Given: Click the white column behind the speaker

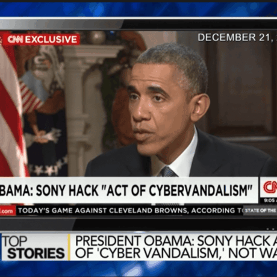Looking at the screenshot, I should [78, 113].
